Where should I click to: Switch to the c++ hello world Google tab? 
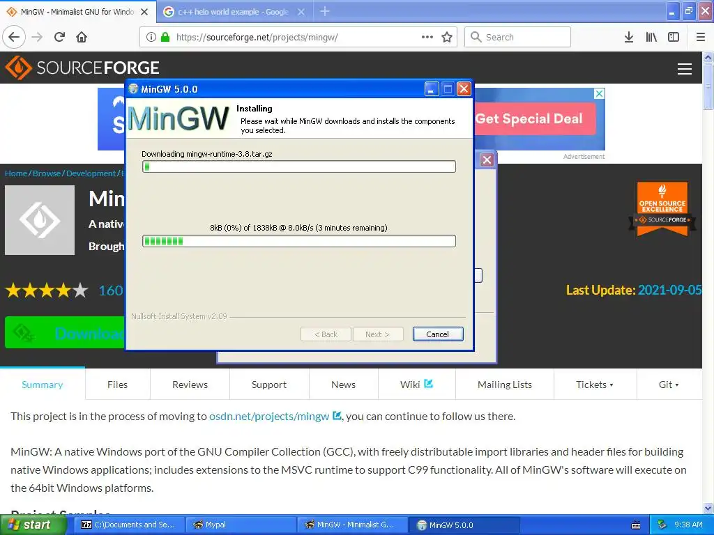[234, 12]
